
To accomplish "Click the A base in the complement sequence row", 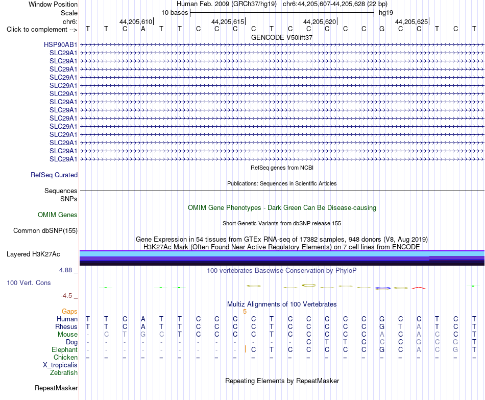I will (x=143, y=29).
